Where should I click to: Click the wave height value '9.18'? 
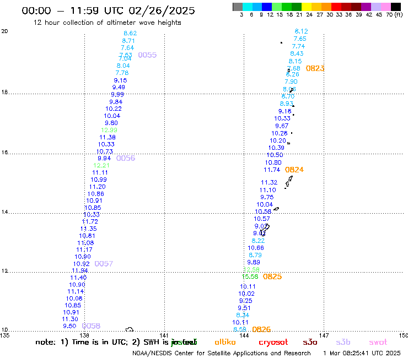tap(285, 111)
